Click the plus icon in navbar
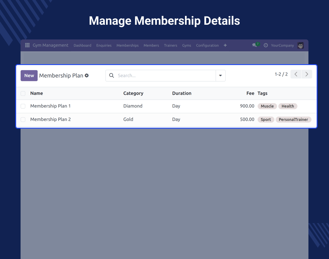Screen dimensions: 329x259 [x=225, y=45]
